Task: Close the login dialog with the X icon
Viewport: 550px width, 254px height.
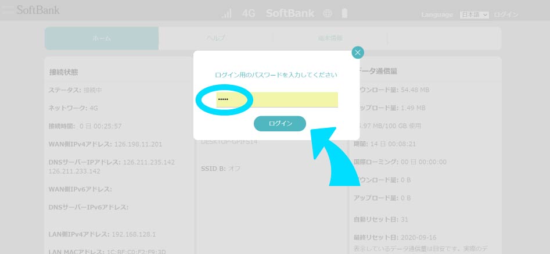Action: (x=358, y=53)
